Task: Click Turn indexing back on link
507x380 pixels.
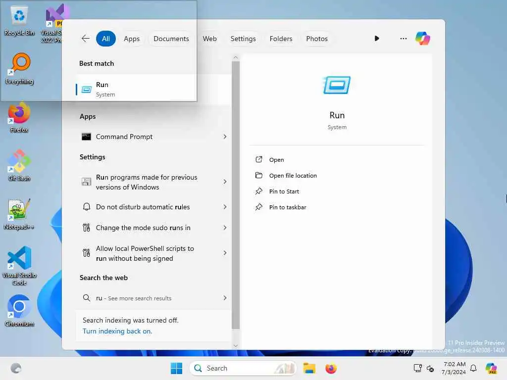Action: 117,331
